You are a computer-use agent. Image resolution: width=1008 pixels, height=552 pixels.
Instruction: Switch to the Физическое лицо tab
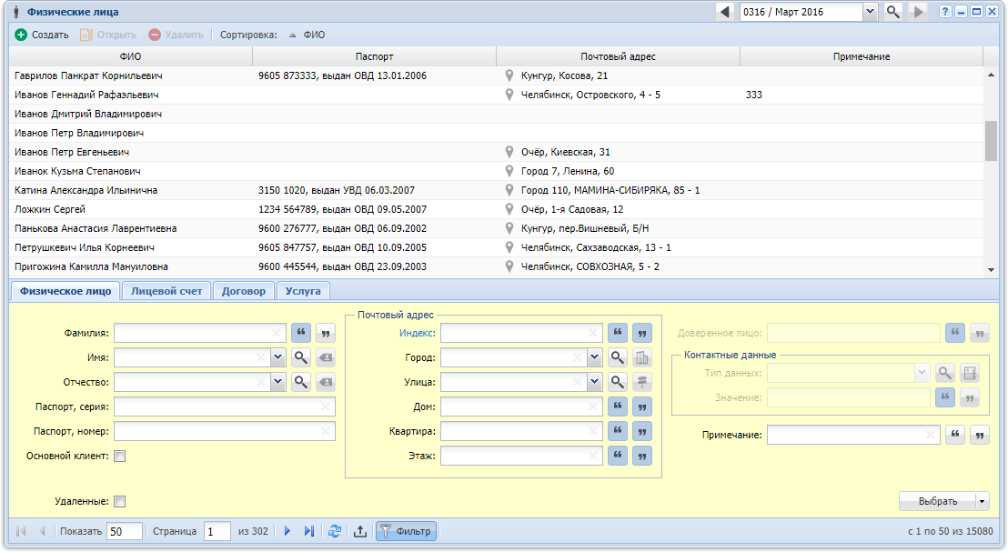click(x=66, y=291)
